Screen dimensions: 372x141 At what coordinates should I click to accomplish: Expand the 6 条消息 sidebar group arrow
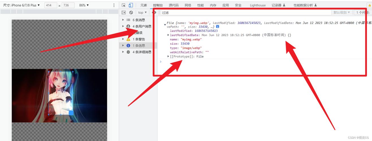(x=123, y=20)
